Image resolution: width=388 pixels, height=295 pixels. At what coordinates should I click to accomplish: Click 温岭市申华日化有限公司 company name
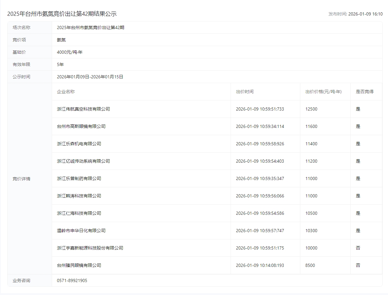click(x=81, y=231)
